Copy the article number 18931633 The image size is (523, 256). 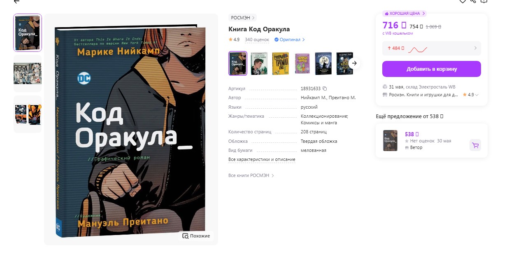click(x=325, y=88)
